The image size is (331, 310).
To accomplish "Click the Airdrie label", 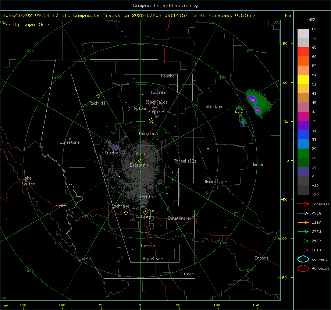I will tap(145, 197).
